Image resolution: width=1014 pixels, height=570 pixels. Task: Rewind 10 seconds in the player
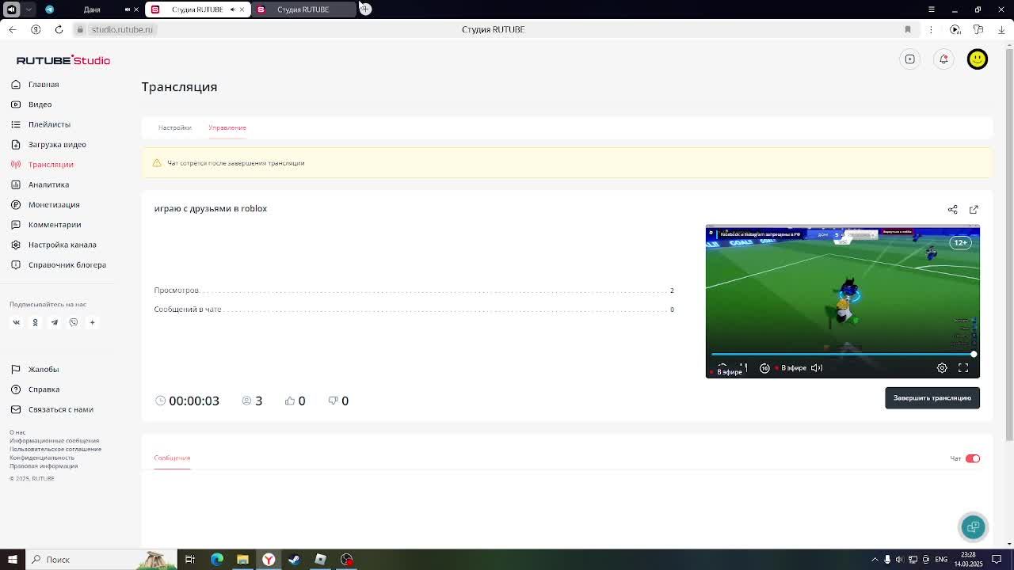coord(764,367)
